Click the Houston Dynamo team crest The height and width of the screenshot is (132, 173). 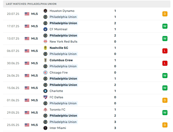45,11
